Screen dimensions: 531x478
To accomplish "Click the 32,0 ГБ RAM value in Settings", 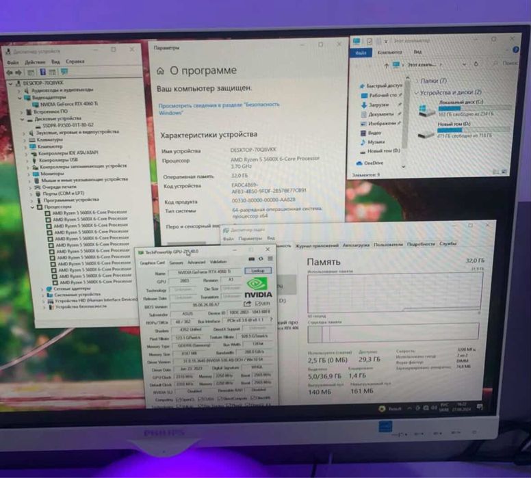I will click(239, 175).
